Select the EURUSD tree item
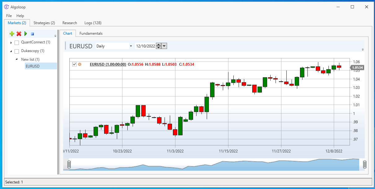Viewport: 375px width, 189px height. (x=41, y=66)
